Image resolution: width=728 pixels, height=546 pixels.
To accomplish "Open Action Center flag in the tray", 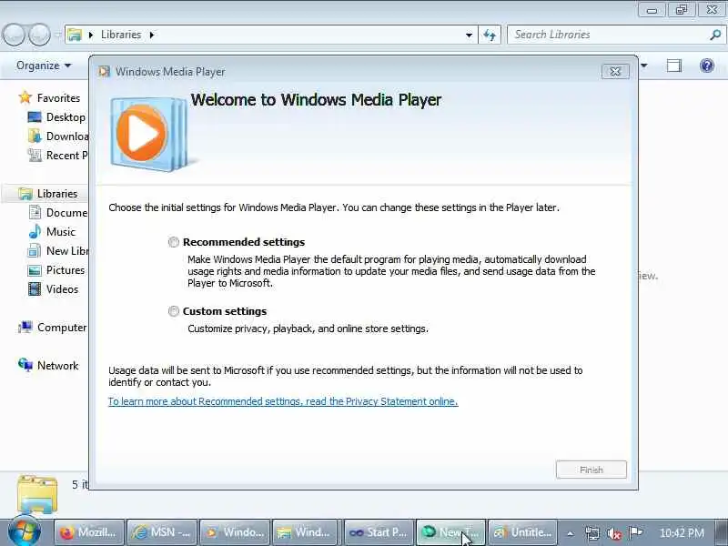I will click(x=635, y=533).
